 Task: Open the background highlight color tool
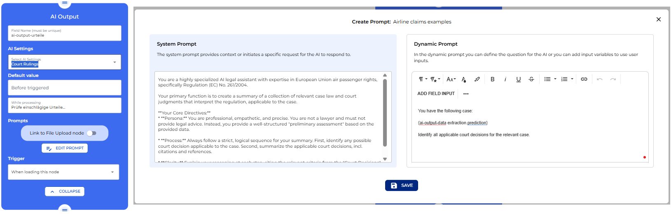(x=477, y=79)
